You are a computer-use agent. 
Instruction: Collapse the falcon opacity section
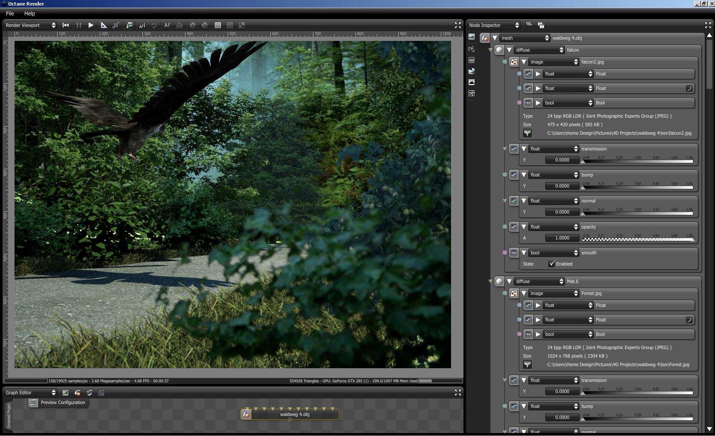pyautogui.click(x=524, y=227)
